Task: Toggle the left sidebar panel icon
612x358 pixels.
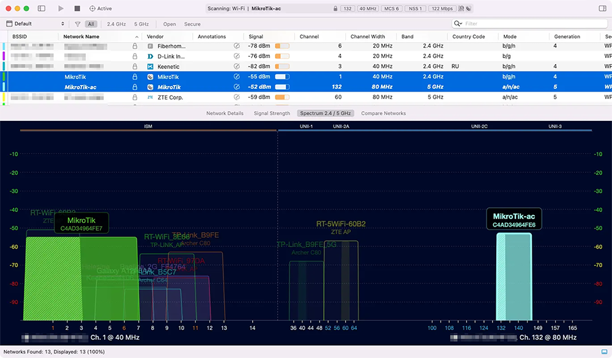Action: pyautogui.click(x=42, y=9)
